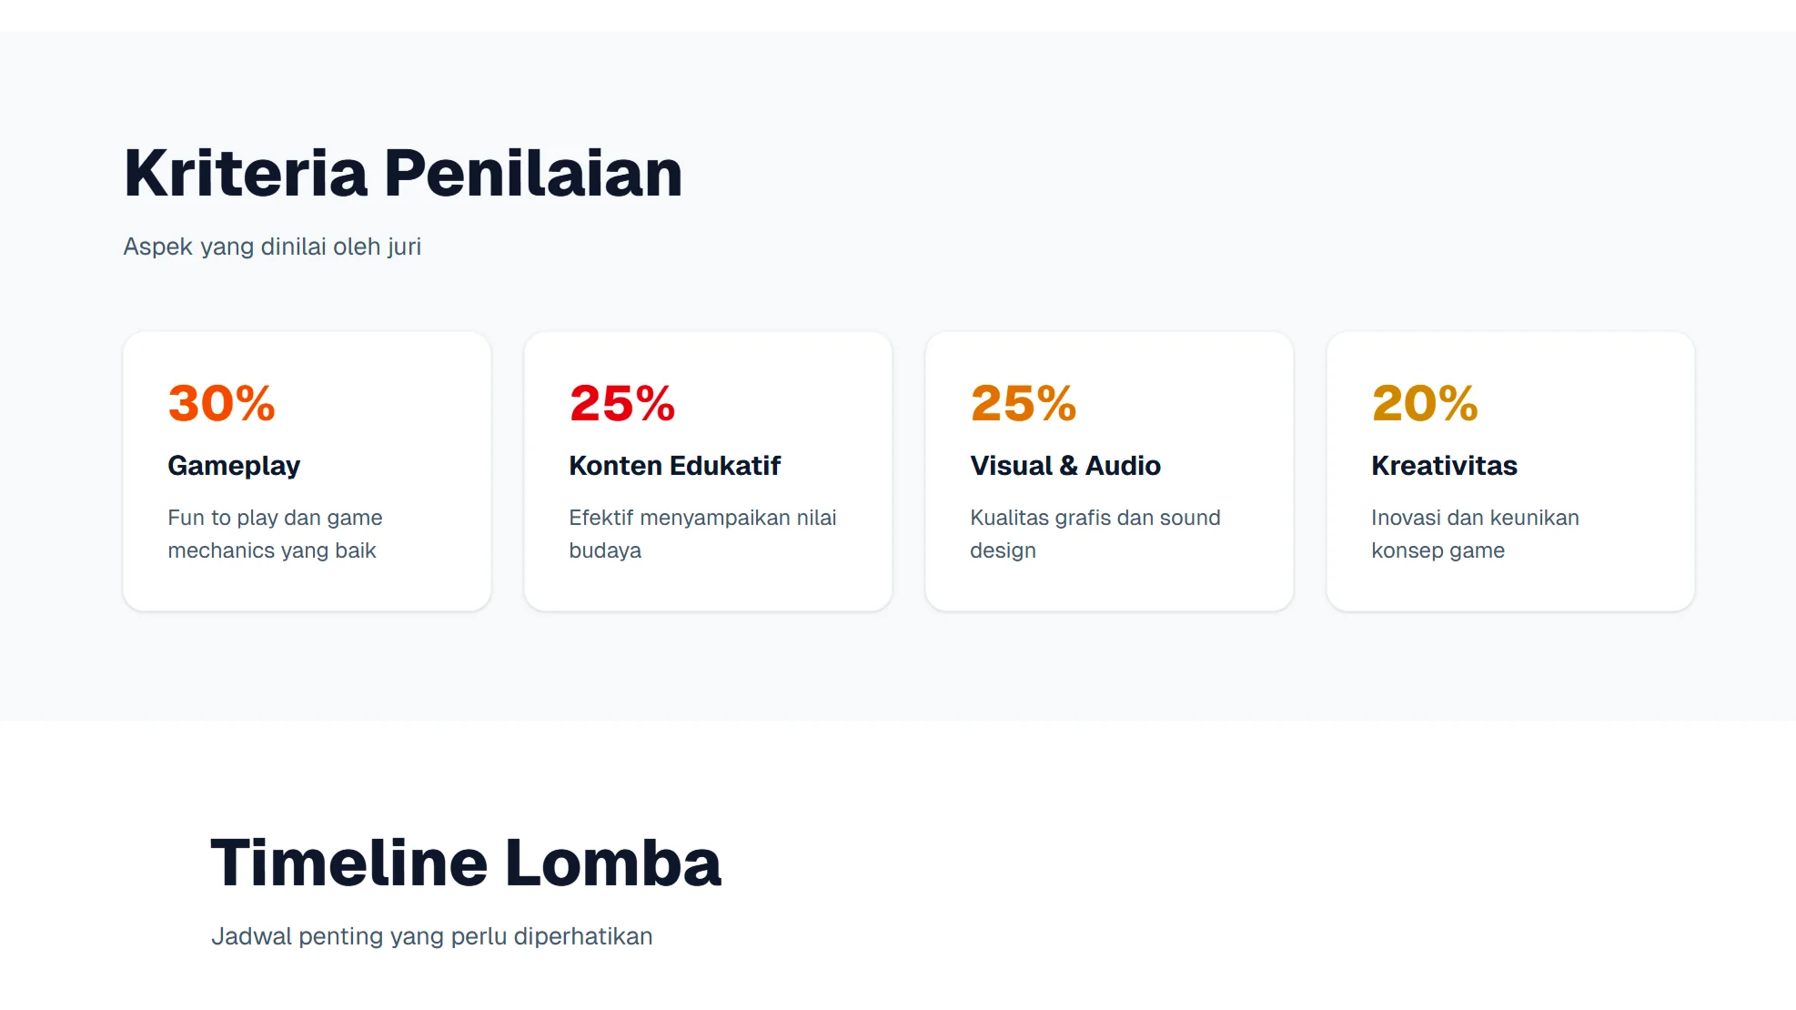Image resolution: width=1796 pixels, height=1010 pixels.
Task: Click the 30% figure in the Gameplay card
Action: [221, 403]
